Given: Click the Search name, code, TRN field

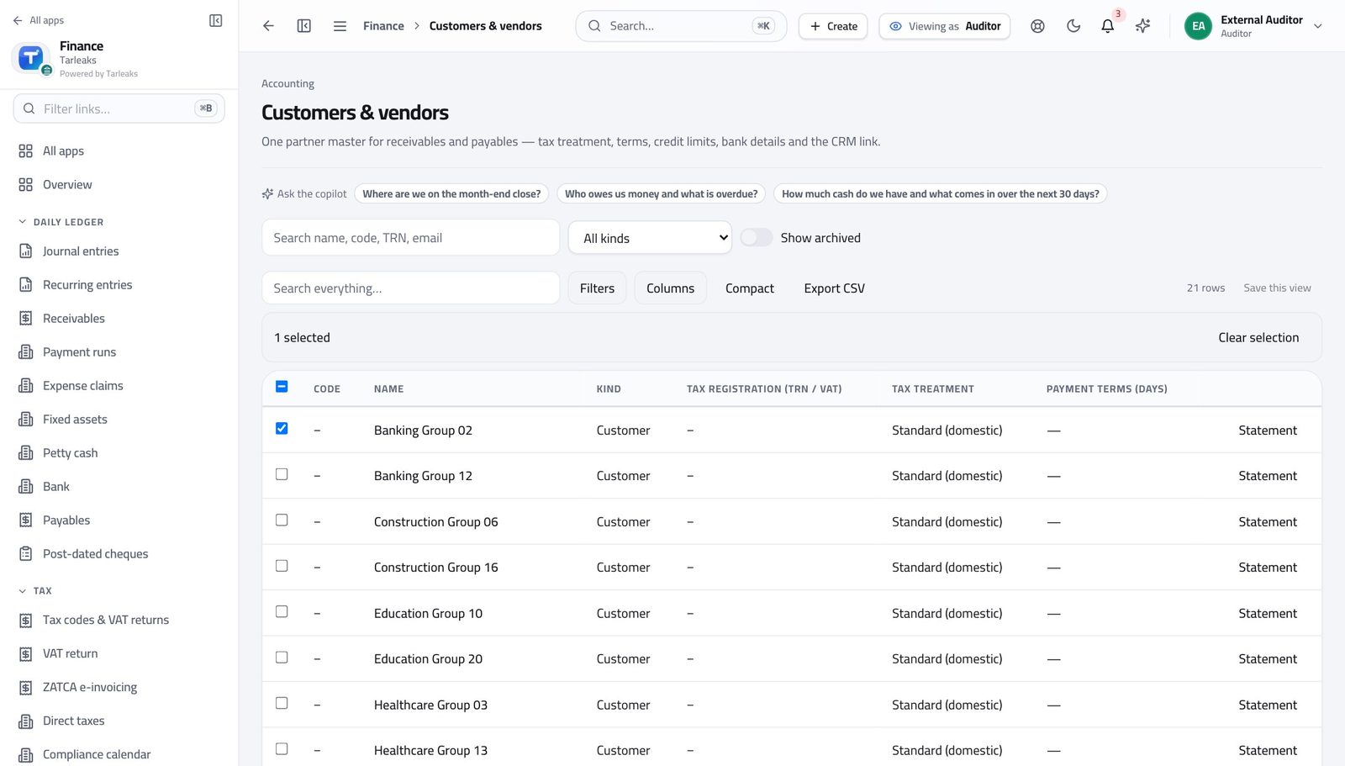Looking at the screenshot, I should (410, 238).
